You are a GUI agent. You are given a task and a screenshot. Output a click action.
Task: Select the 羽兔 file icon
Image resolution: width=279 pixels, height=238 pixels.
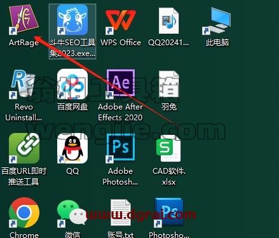(169, 84)
